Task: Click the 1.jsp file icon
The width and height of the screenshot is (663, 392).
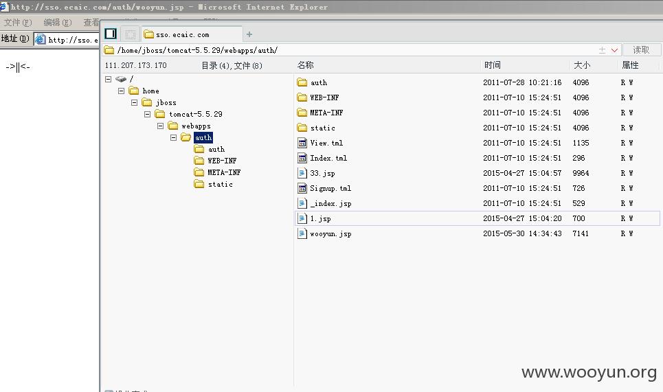Action: (302, 218)
